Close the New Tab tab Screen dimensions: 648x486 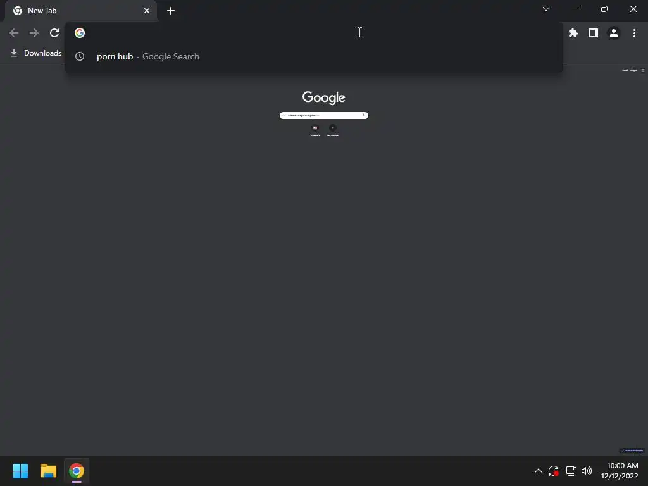(x=147, y=11)
